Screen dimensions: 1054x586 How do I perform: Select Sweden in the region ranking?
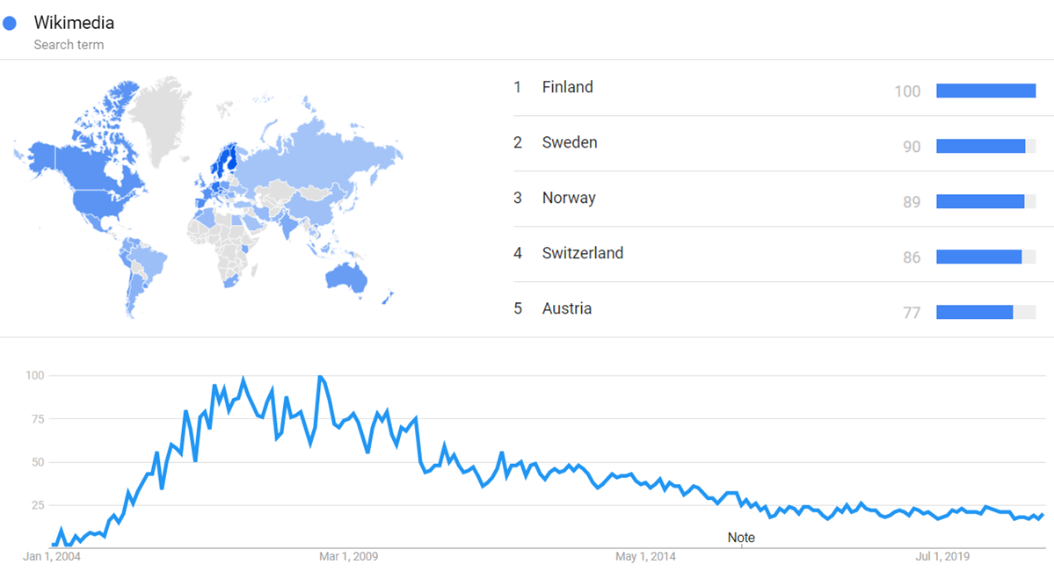(x=570, y=142)
